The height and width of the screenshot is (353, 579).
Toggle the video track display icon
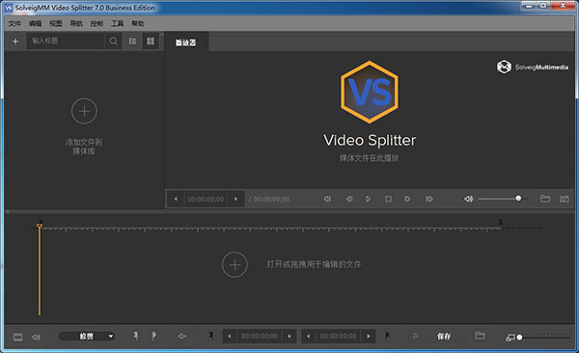coord(17,337)
